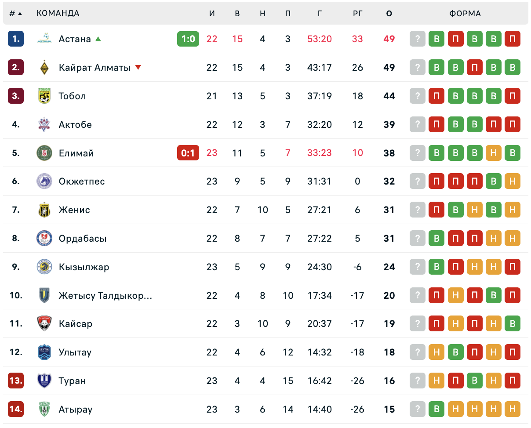Click the Okzhetpes team crest
Viewport: 531px width, 428px height.
pyautogui.click(x=44, y=181)
